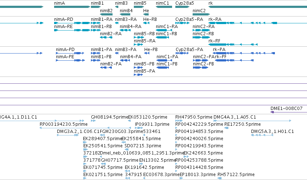Click protein rk-PA

click(x=244, y=53)
